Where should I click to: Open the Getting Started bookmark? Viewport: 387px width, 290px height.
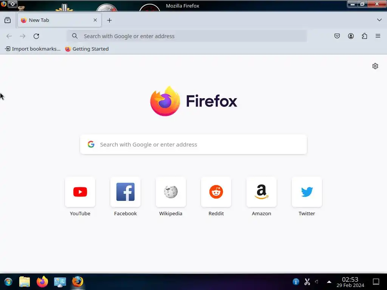(87, 49)
